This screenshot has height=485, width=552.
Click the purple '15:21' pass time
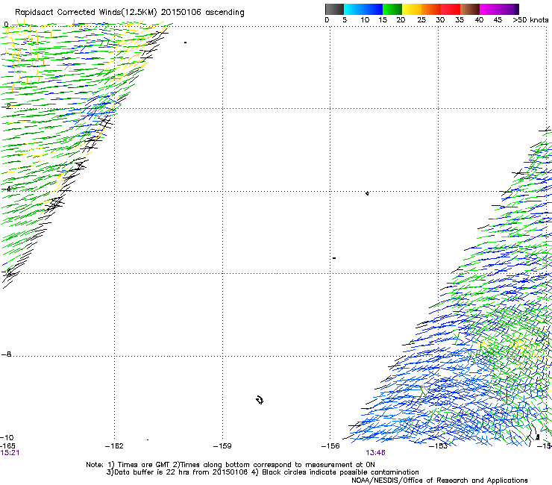[10, 453]
